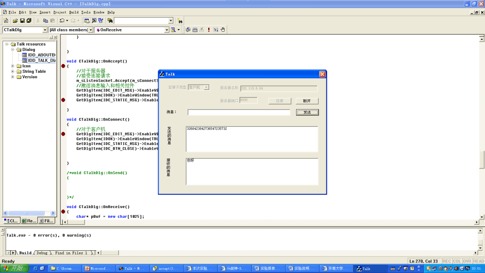
Task: Switch to Find in Files 1 tab
Action: [71, 253]
